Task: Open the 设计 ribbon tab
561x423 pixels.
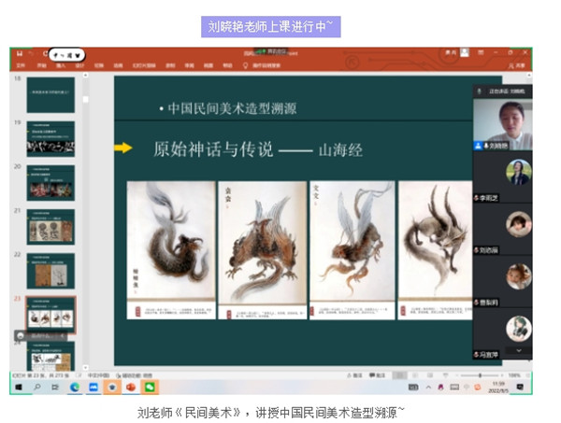Action: coord(79,65)
